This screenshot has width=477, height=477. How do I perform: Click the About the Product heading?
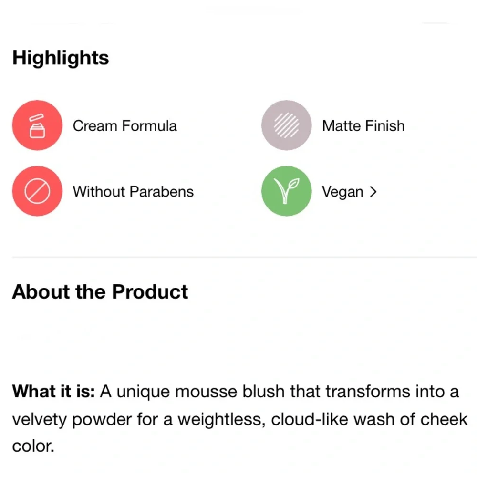tap(100, 292)
